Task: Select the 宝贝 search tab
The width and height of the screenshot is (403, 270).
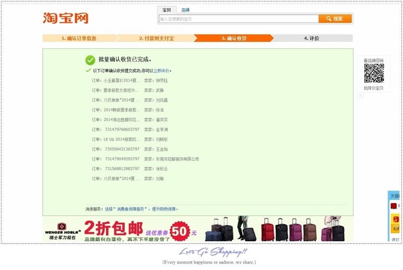Action: [167, 10]
